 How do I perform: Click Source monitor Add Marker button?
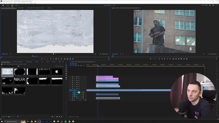(42, 59)
